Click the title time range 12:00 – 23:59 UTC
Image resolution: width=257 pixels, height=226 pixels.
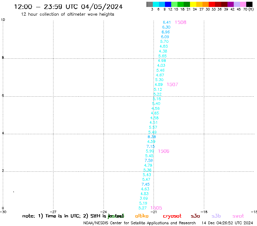(46, 7)
